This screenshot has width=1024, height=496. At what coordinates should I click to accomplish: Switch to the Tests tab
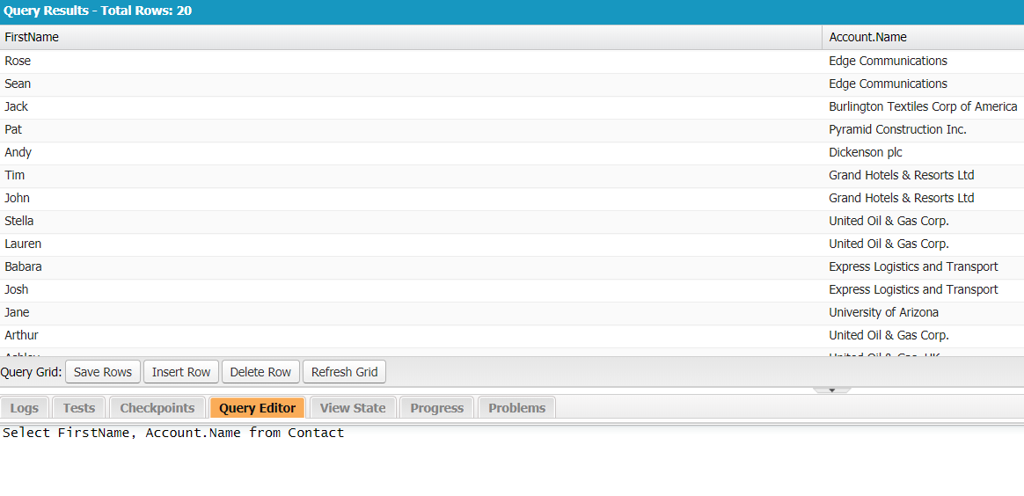[79, 408]
